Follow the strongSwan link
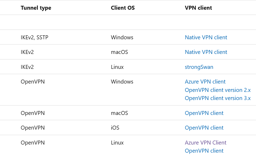Image resolution: width=256 pixels, height=161 pixels. coord(199,67)
